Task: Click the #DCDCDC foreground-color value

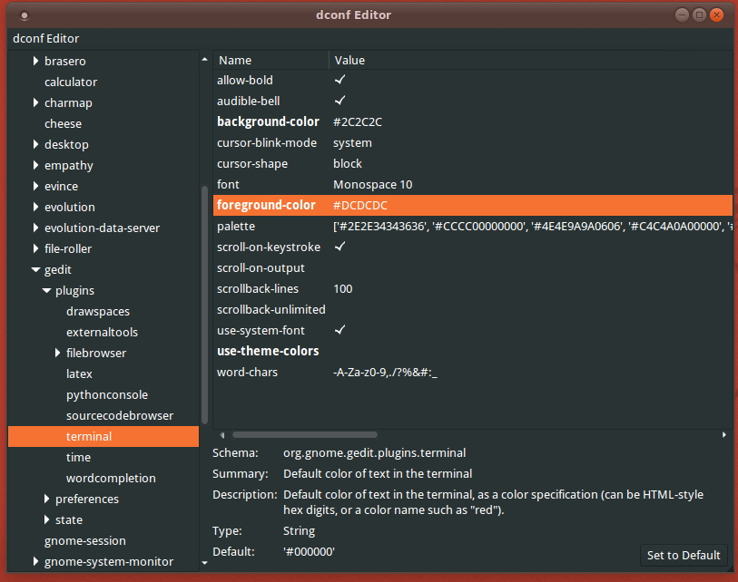Action: (360, 205)
